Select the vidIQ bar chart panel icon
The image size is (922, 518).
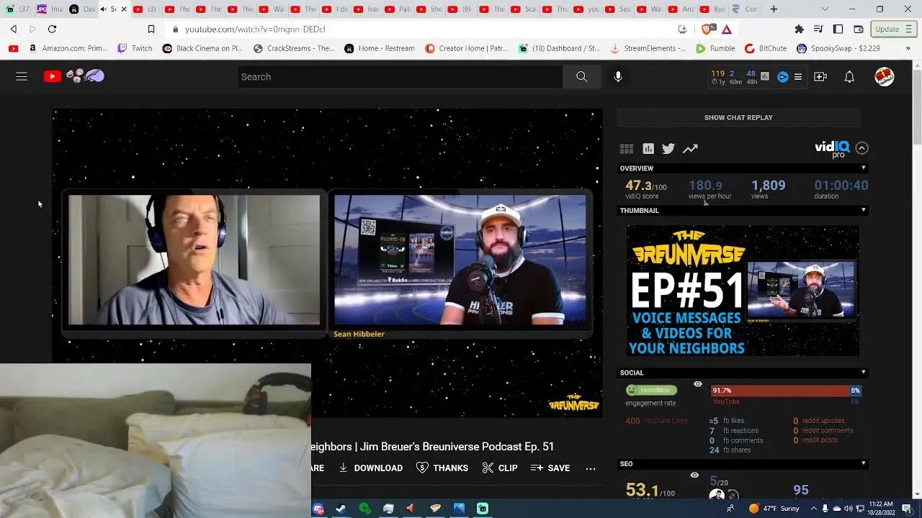tap(648, 149)
